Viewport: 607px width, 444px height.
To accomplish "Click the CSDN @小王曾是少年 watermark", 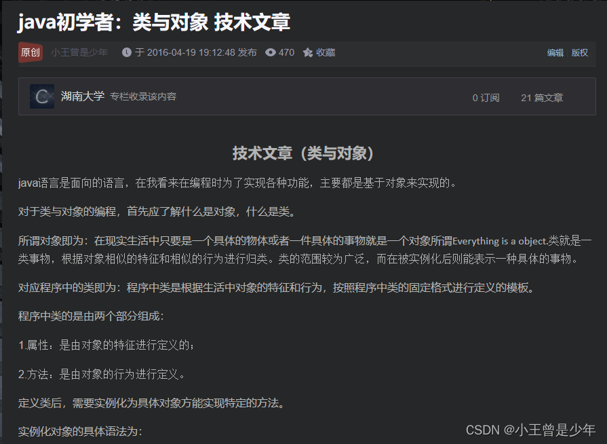I will pos(530,429).
